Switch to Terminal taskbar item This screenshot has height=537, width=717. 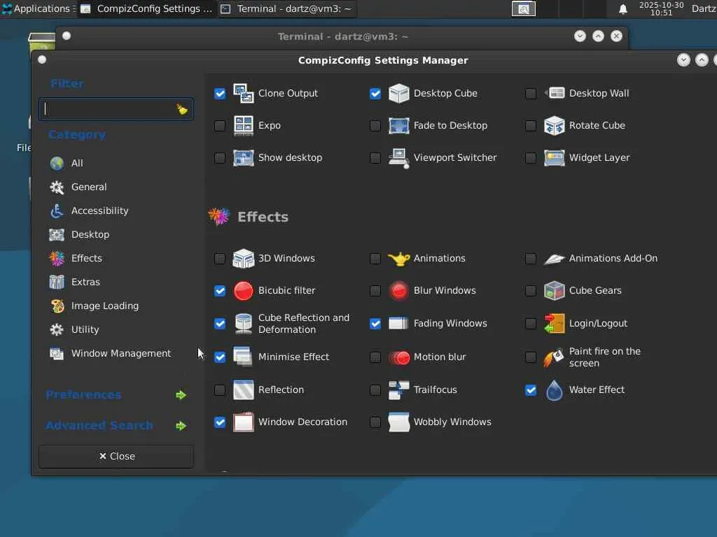pyautogui.click(x=287, y=8)
